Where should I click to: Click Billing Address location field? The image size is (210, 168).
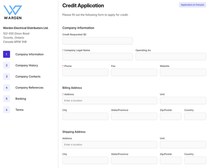point(110,101)
